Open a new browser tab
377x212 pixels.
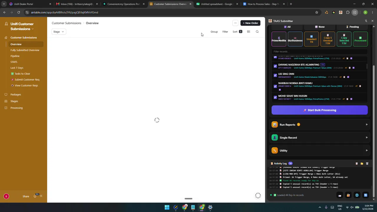[291, 4]
